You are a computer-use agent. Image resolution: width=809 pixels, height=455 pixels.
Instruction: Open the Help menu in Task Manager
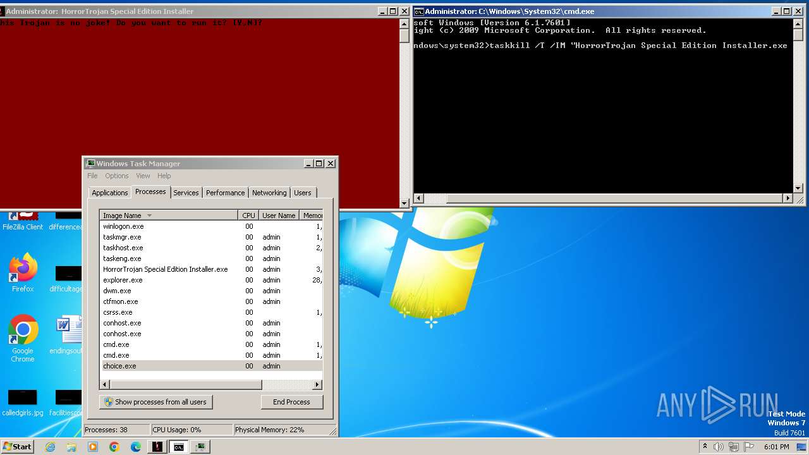click(164, 176)
